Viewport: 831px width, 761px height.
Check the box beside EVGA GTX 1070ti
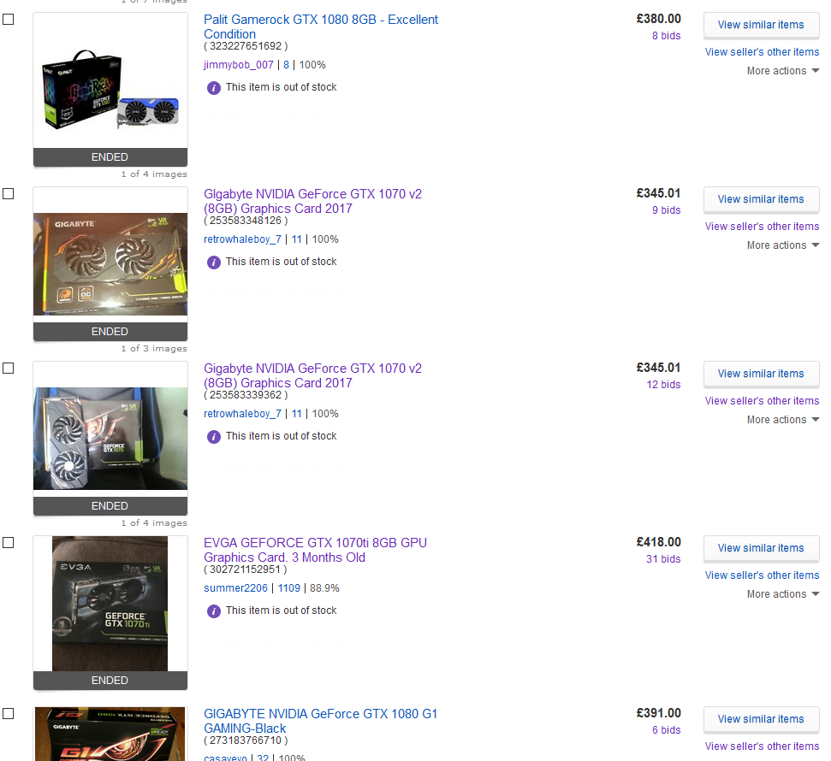(9, 543)
